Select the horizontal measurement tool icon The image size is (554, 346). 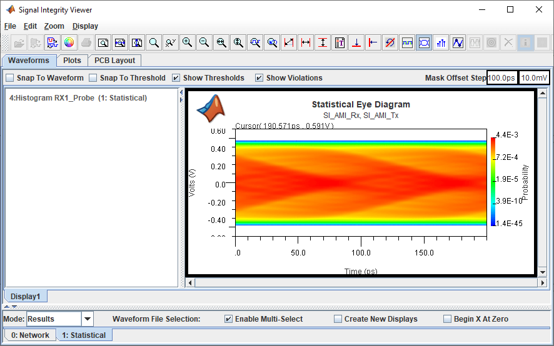306,42
